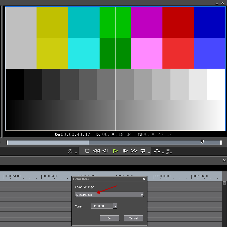
Task: Click the playhead marker on position bar
Action: (x=202, y=142)
